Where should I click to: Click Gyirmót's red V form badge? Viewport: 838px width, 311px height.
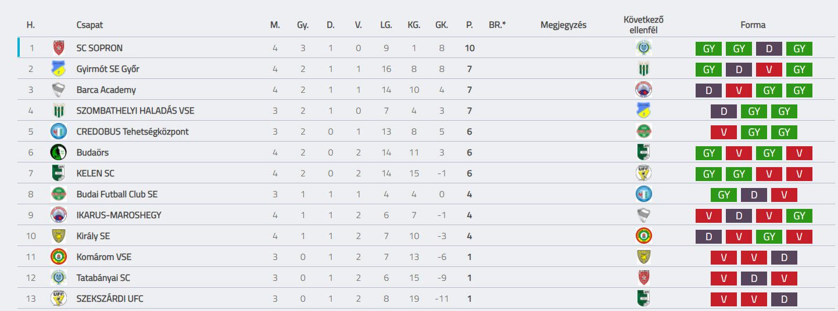coord(769,70)
